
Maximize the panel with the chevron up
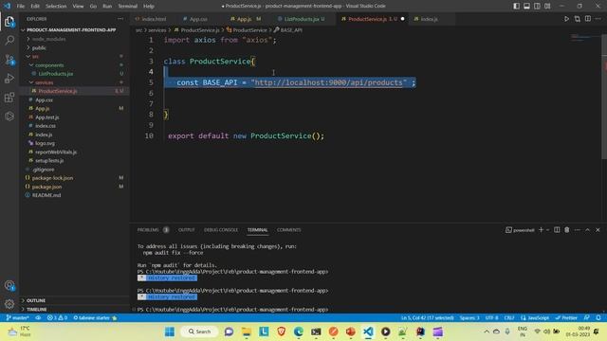587,229
